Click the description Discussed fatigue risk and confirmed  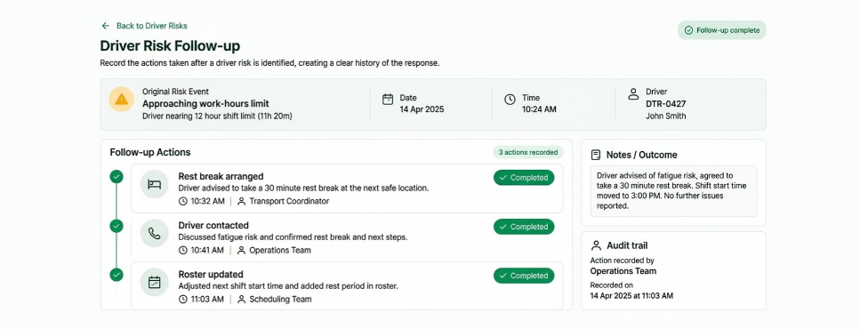(x=293, y=237)
